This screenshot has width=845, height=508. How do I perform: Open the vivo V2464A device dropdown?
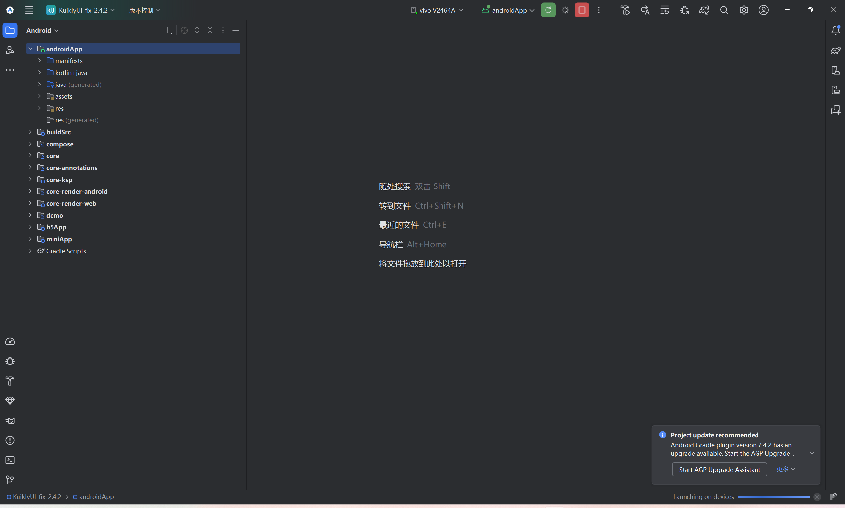pos(437,10)
